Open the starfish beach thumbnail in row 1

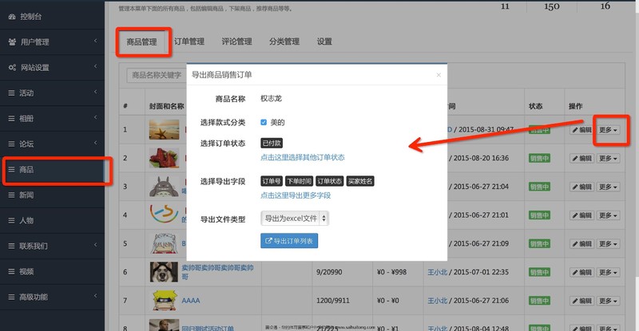coord(164,129)
